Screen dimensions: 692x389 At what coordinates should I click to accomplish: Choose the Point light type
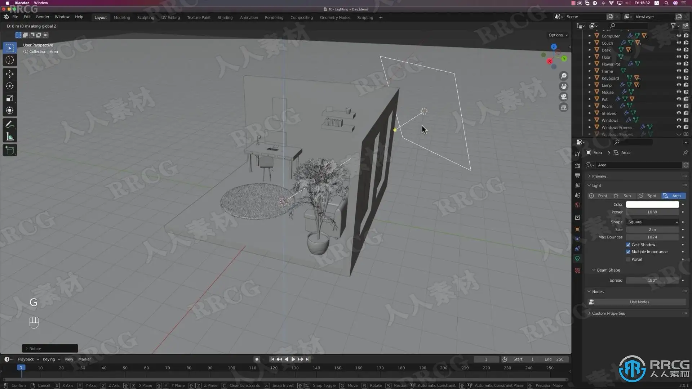[x=599, y=196]
